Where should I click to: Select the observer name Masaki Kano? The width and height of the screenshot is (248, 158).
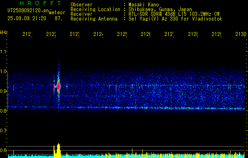[x=144, y=5]
